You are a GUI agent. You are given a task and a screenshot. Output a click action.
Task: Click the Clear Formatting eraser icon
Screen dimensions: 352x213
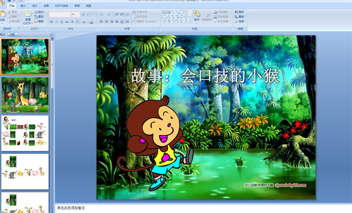coord(94,14)
